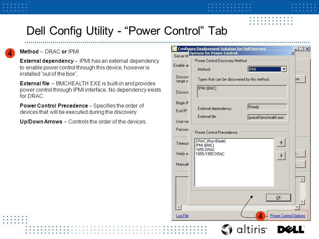Move the selected device down in precedence
Image resolution: width=319 pixels, height=239 pixels.
pos(281,156)
